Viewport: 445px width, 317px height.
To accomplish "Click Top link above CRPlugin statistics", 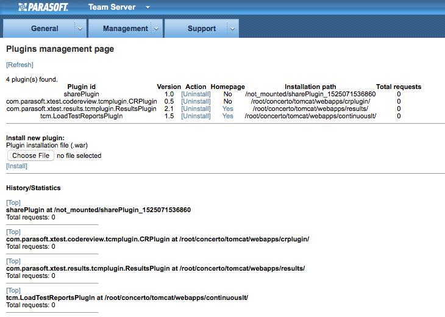I will (x=13, y=232).
